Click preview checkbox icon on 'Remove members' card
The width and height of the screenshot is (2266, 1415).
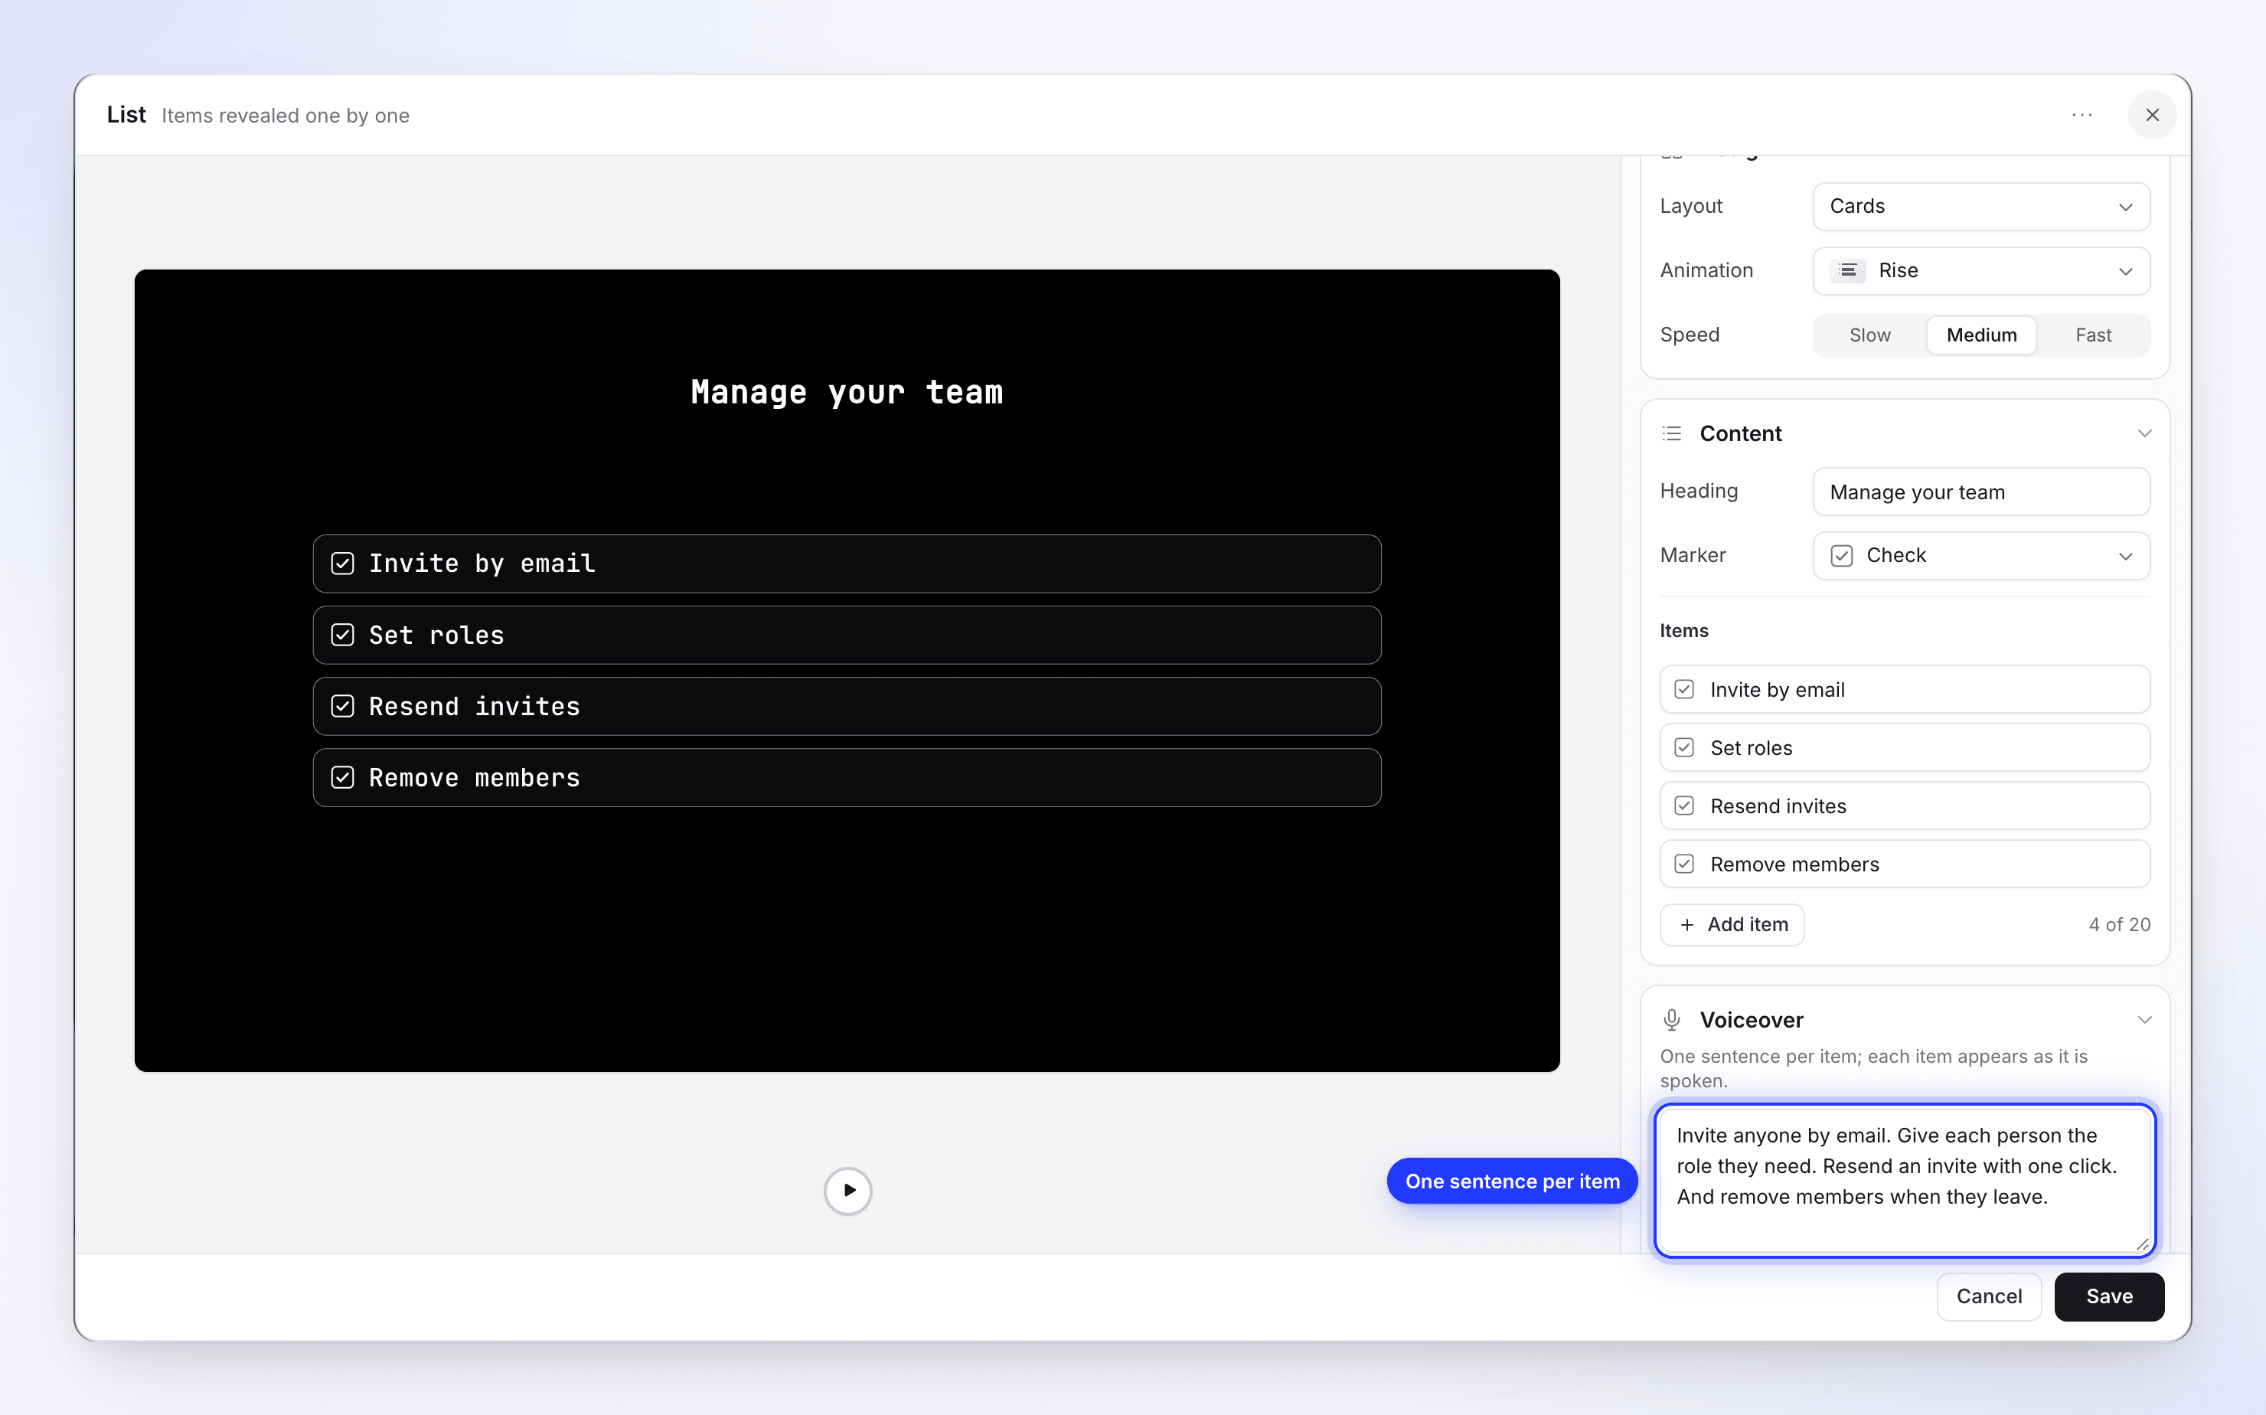(x=342, y=778)
